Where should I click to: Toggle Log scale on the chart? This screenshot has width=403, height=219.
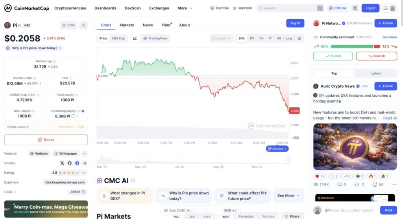pyautogui.click(x=289, y=39)
